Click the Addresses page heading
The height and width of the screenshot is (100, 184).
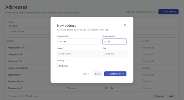point(16,7)
